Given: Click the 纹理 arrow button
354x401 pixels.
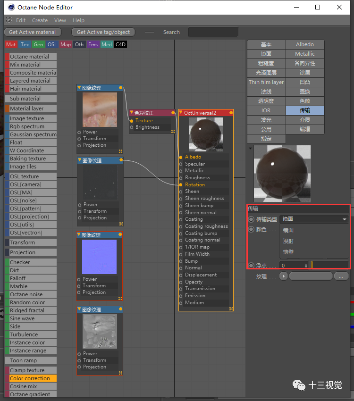Looking at the screenshot, I should point(284,276).
